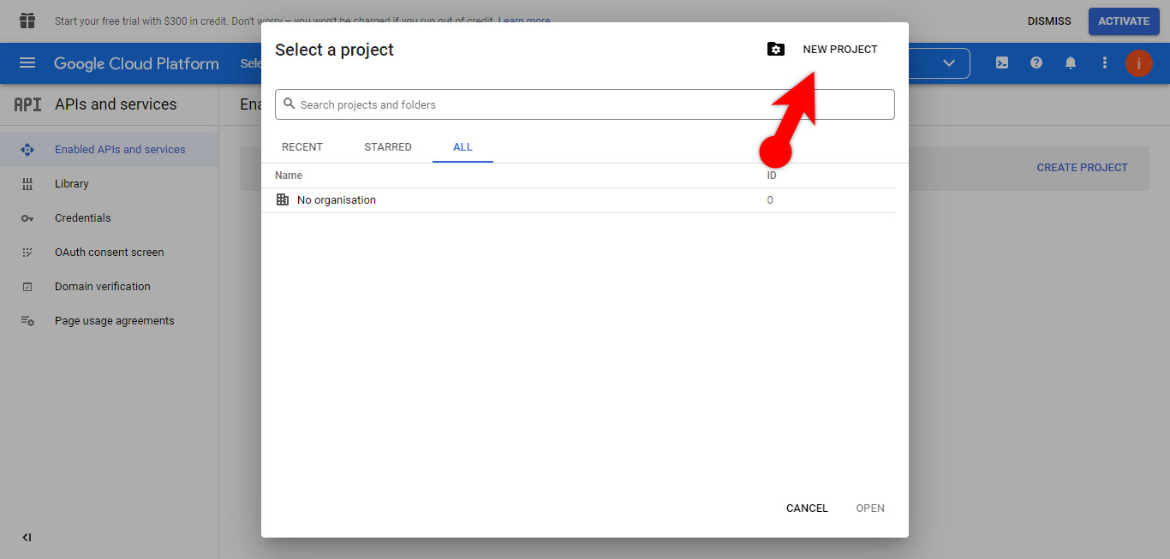Click the API logo icon in sidebar
The height and width of the screenshot is (559, 1170).
click(27, 104)
